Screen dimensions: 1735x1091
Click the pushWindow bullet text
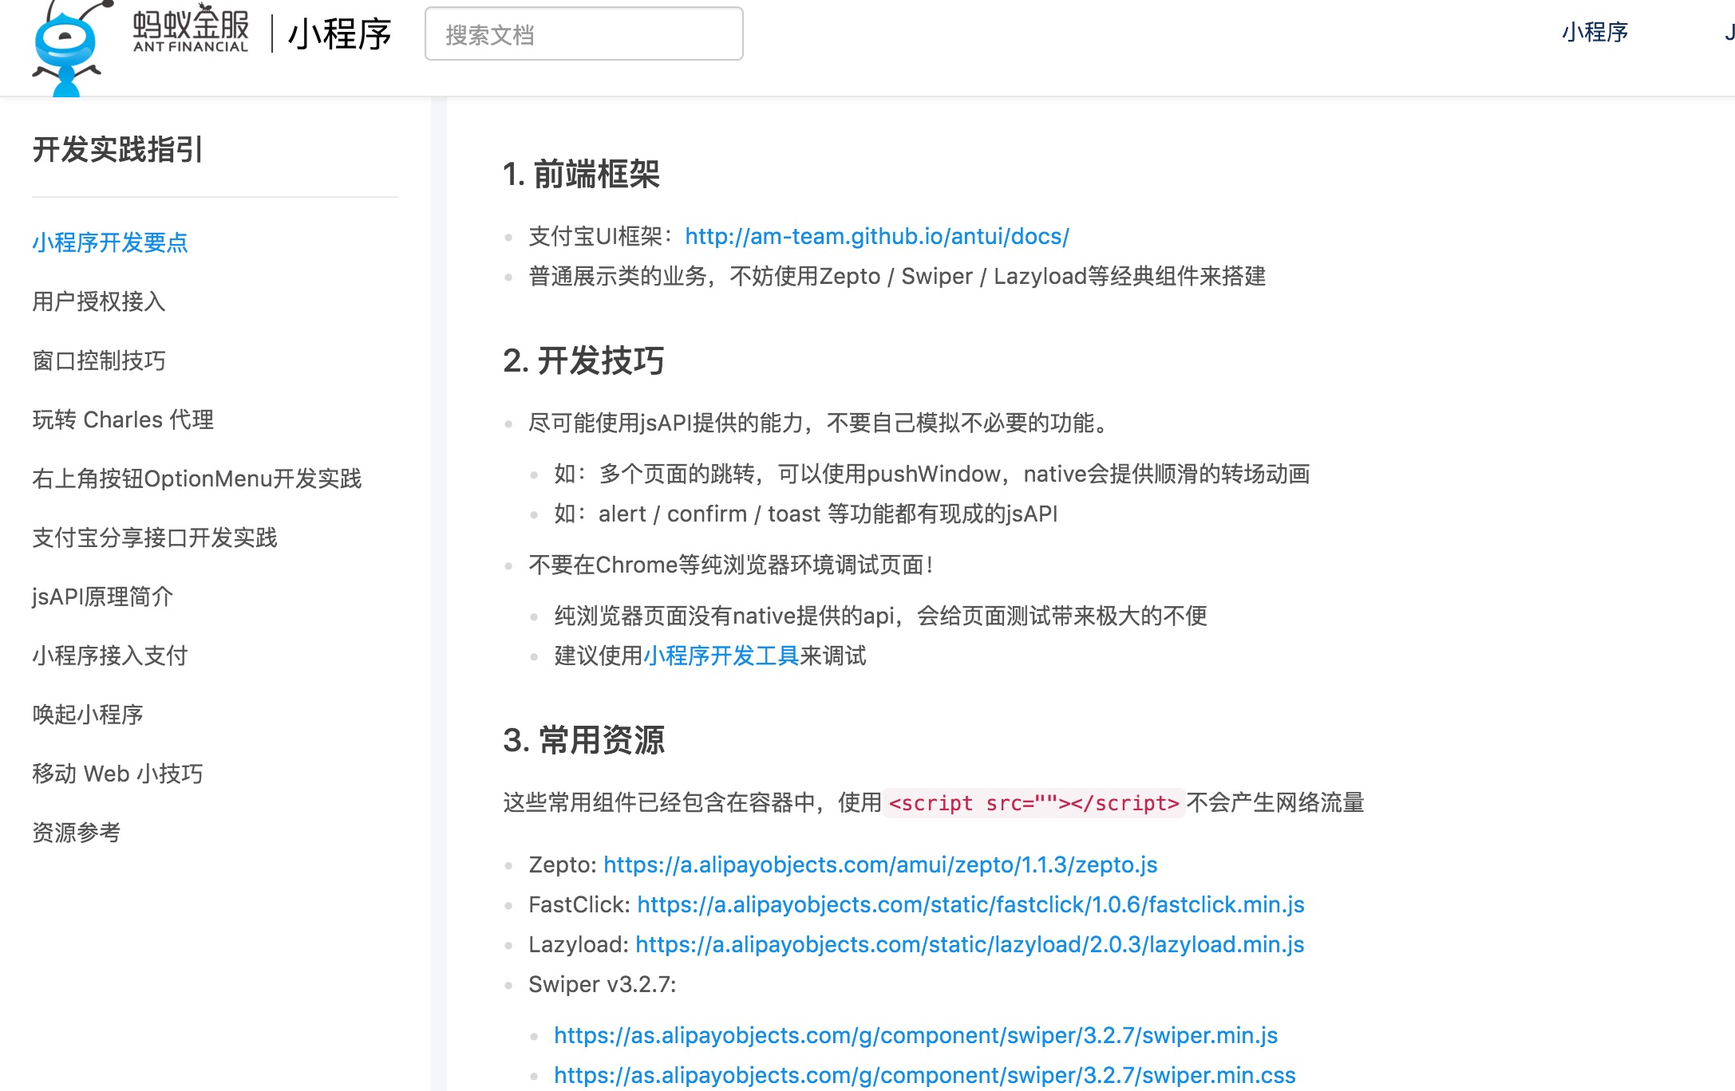click(931, 474)
